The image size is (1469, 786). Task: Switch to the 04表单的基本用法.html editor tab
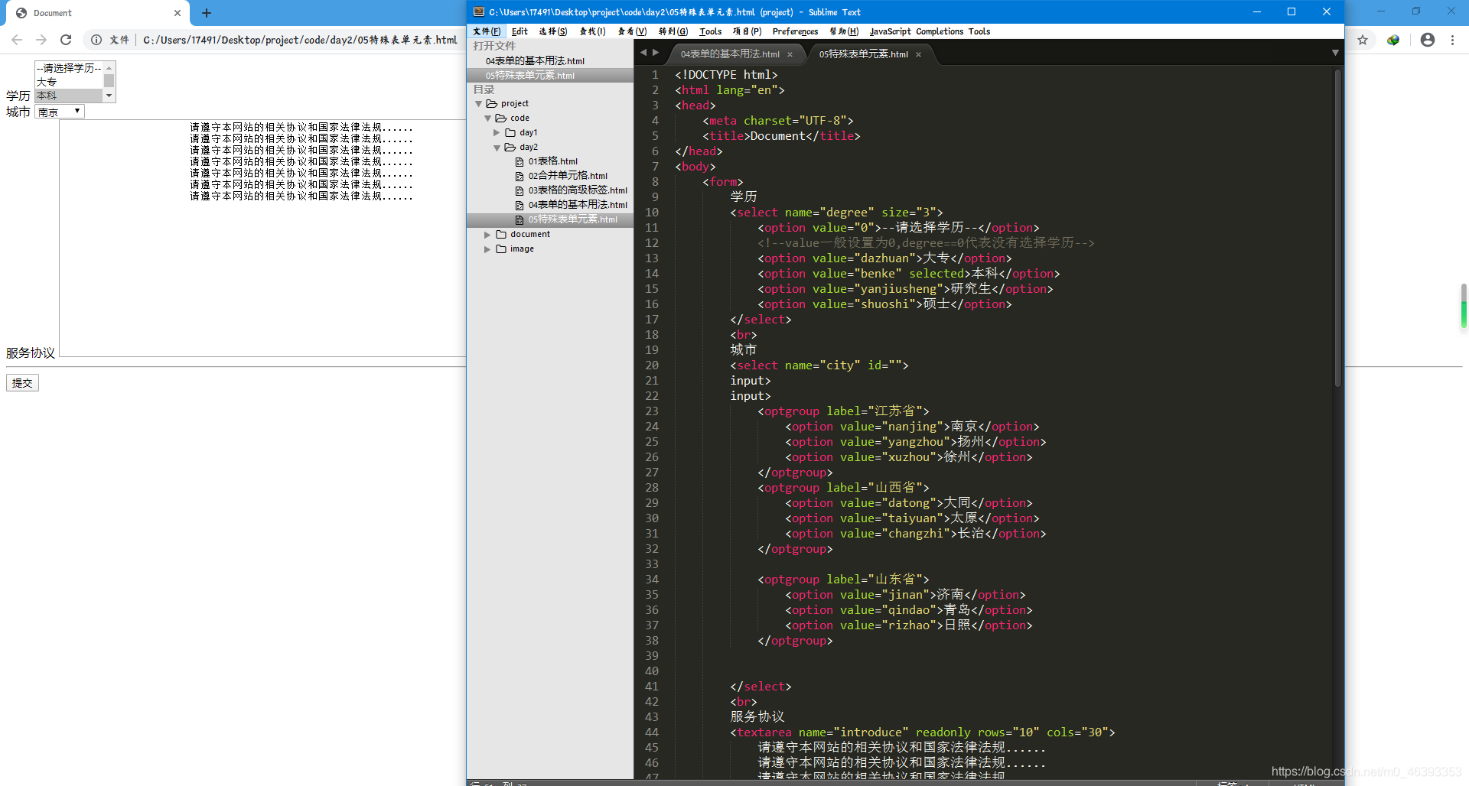tap(730, 54)
